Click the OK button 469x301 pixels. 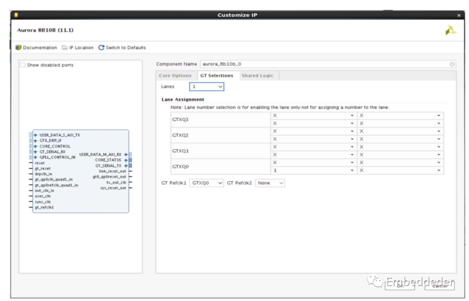point(400,286)
